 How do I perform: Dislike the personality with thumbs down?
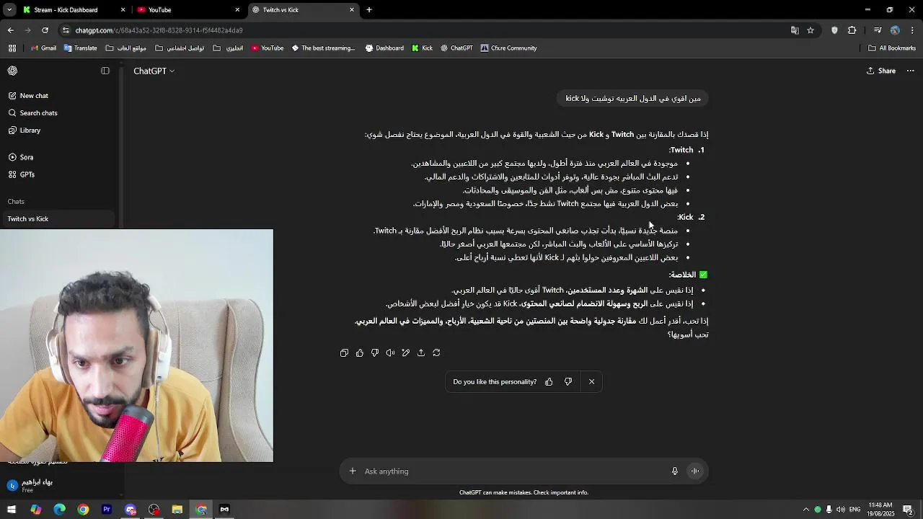[568, 381]
